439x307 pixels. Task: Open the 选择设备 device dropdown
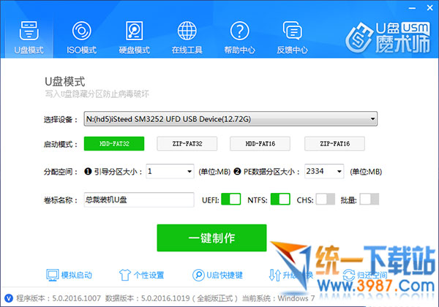click(230, 119)
